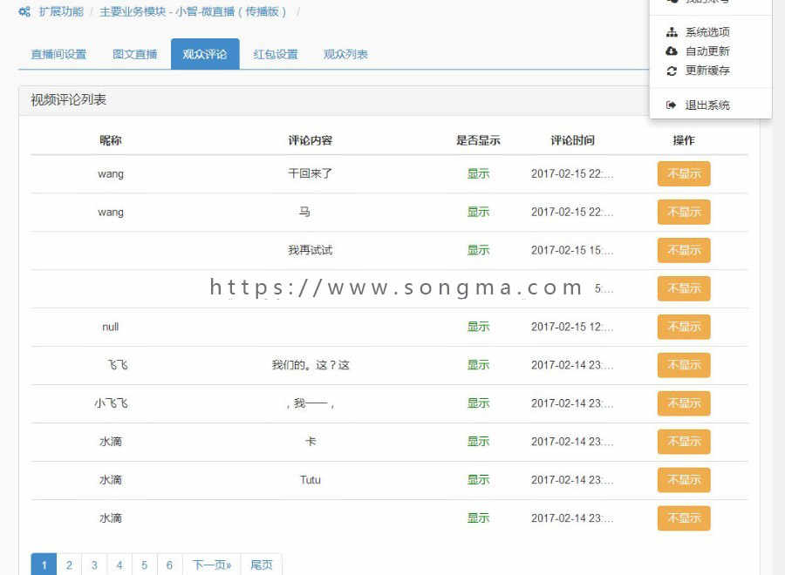The width and height of the screenshot is (785, 575).
Task: Open the 扩展功能 breadcrumb link
Action: [x=61, y=11]
